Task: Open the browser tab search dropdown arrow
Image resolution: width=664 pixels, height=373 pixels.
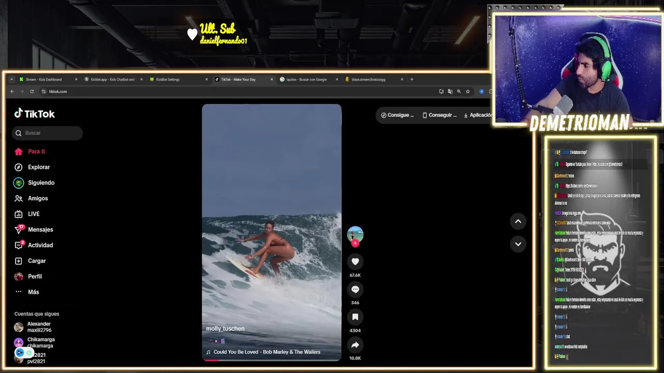Action: tap(11, 79)
